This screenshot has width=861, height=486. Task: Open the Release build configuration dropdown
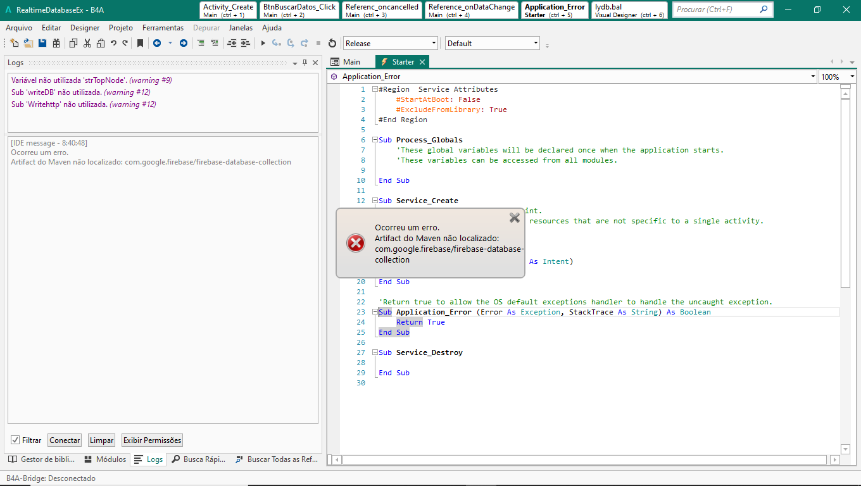point(434,43)
